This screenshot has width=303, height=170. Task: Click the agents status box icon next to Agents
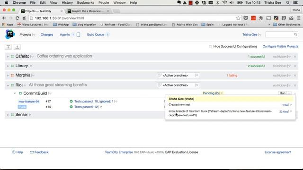[78, 34]
